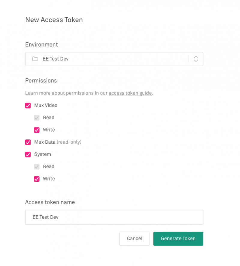Click the Write label under System

[49, 179]
